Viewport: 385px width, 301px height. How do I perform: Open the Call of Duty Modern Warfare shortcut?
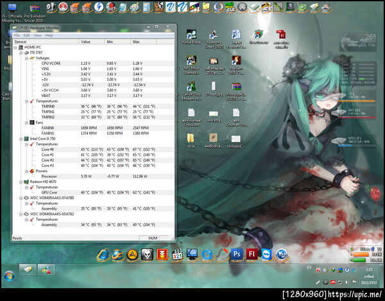tap(191, 91)
